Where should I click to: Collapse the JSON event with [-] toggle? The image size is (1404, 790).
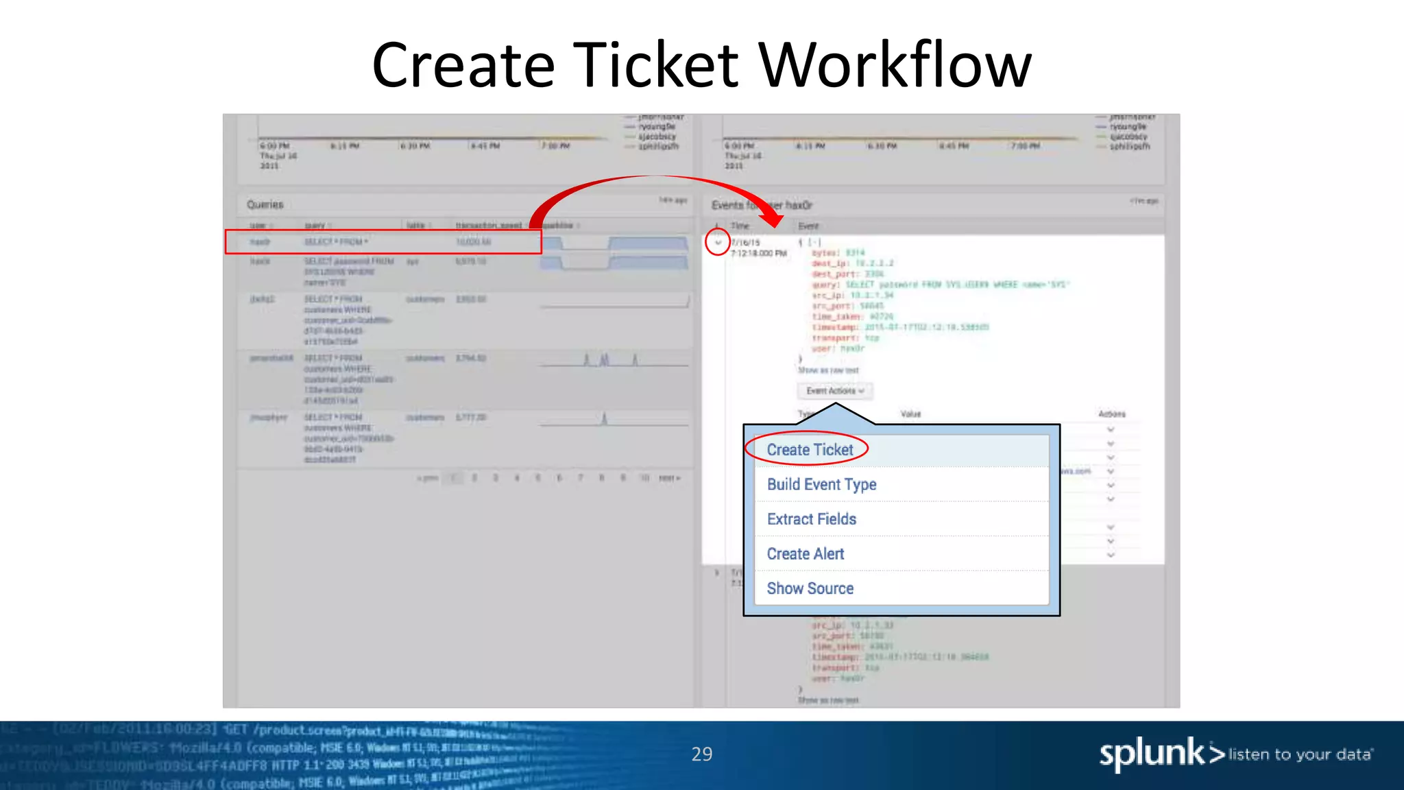tap(814, 242)
